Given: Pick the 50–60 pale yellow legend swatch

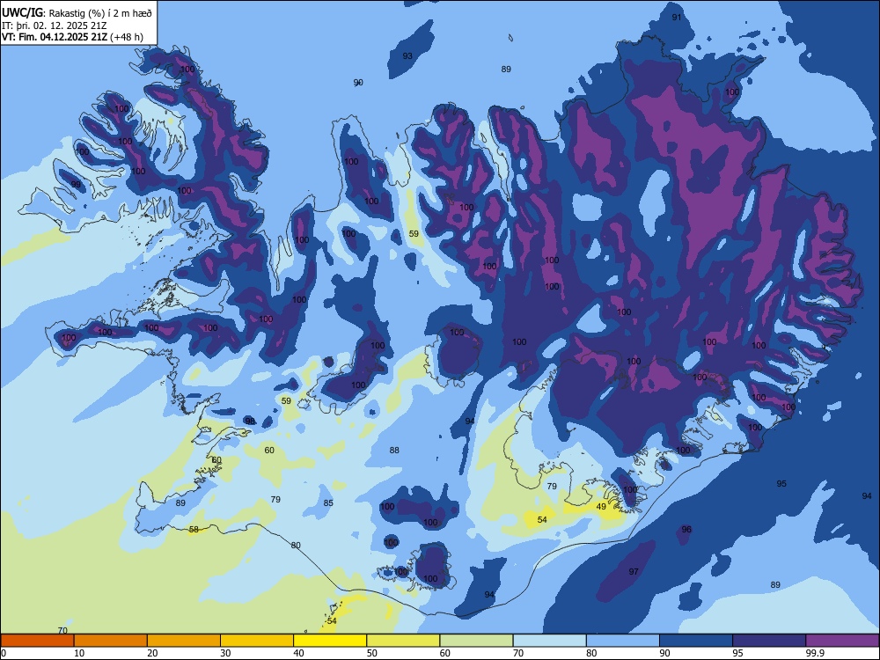Looking at the screenshot, I should coord(403,641).
